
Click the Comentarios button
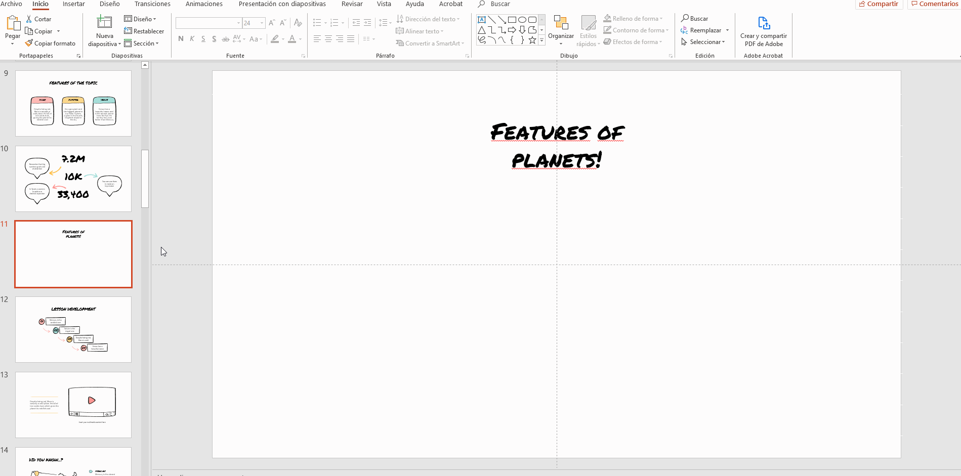point(935,4)
